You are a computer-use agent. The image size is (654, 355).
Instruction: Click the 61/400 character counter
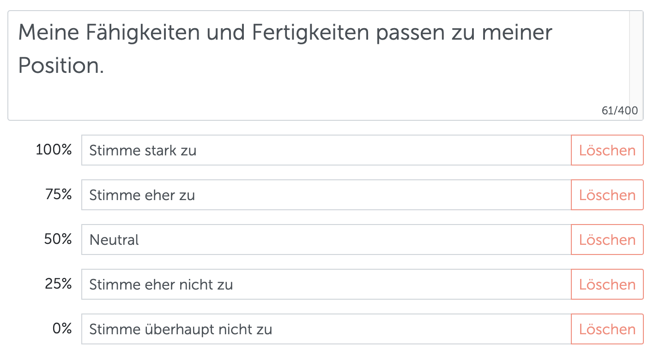coord(619,110)
